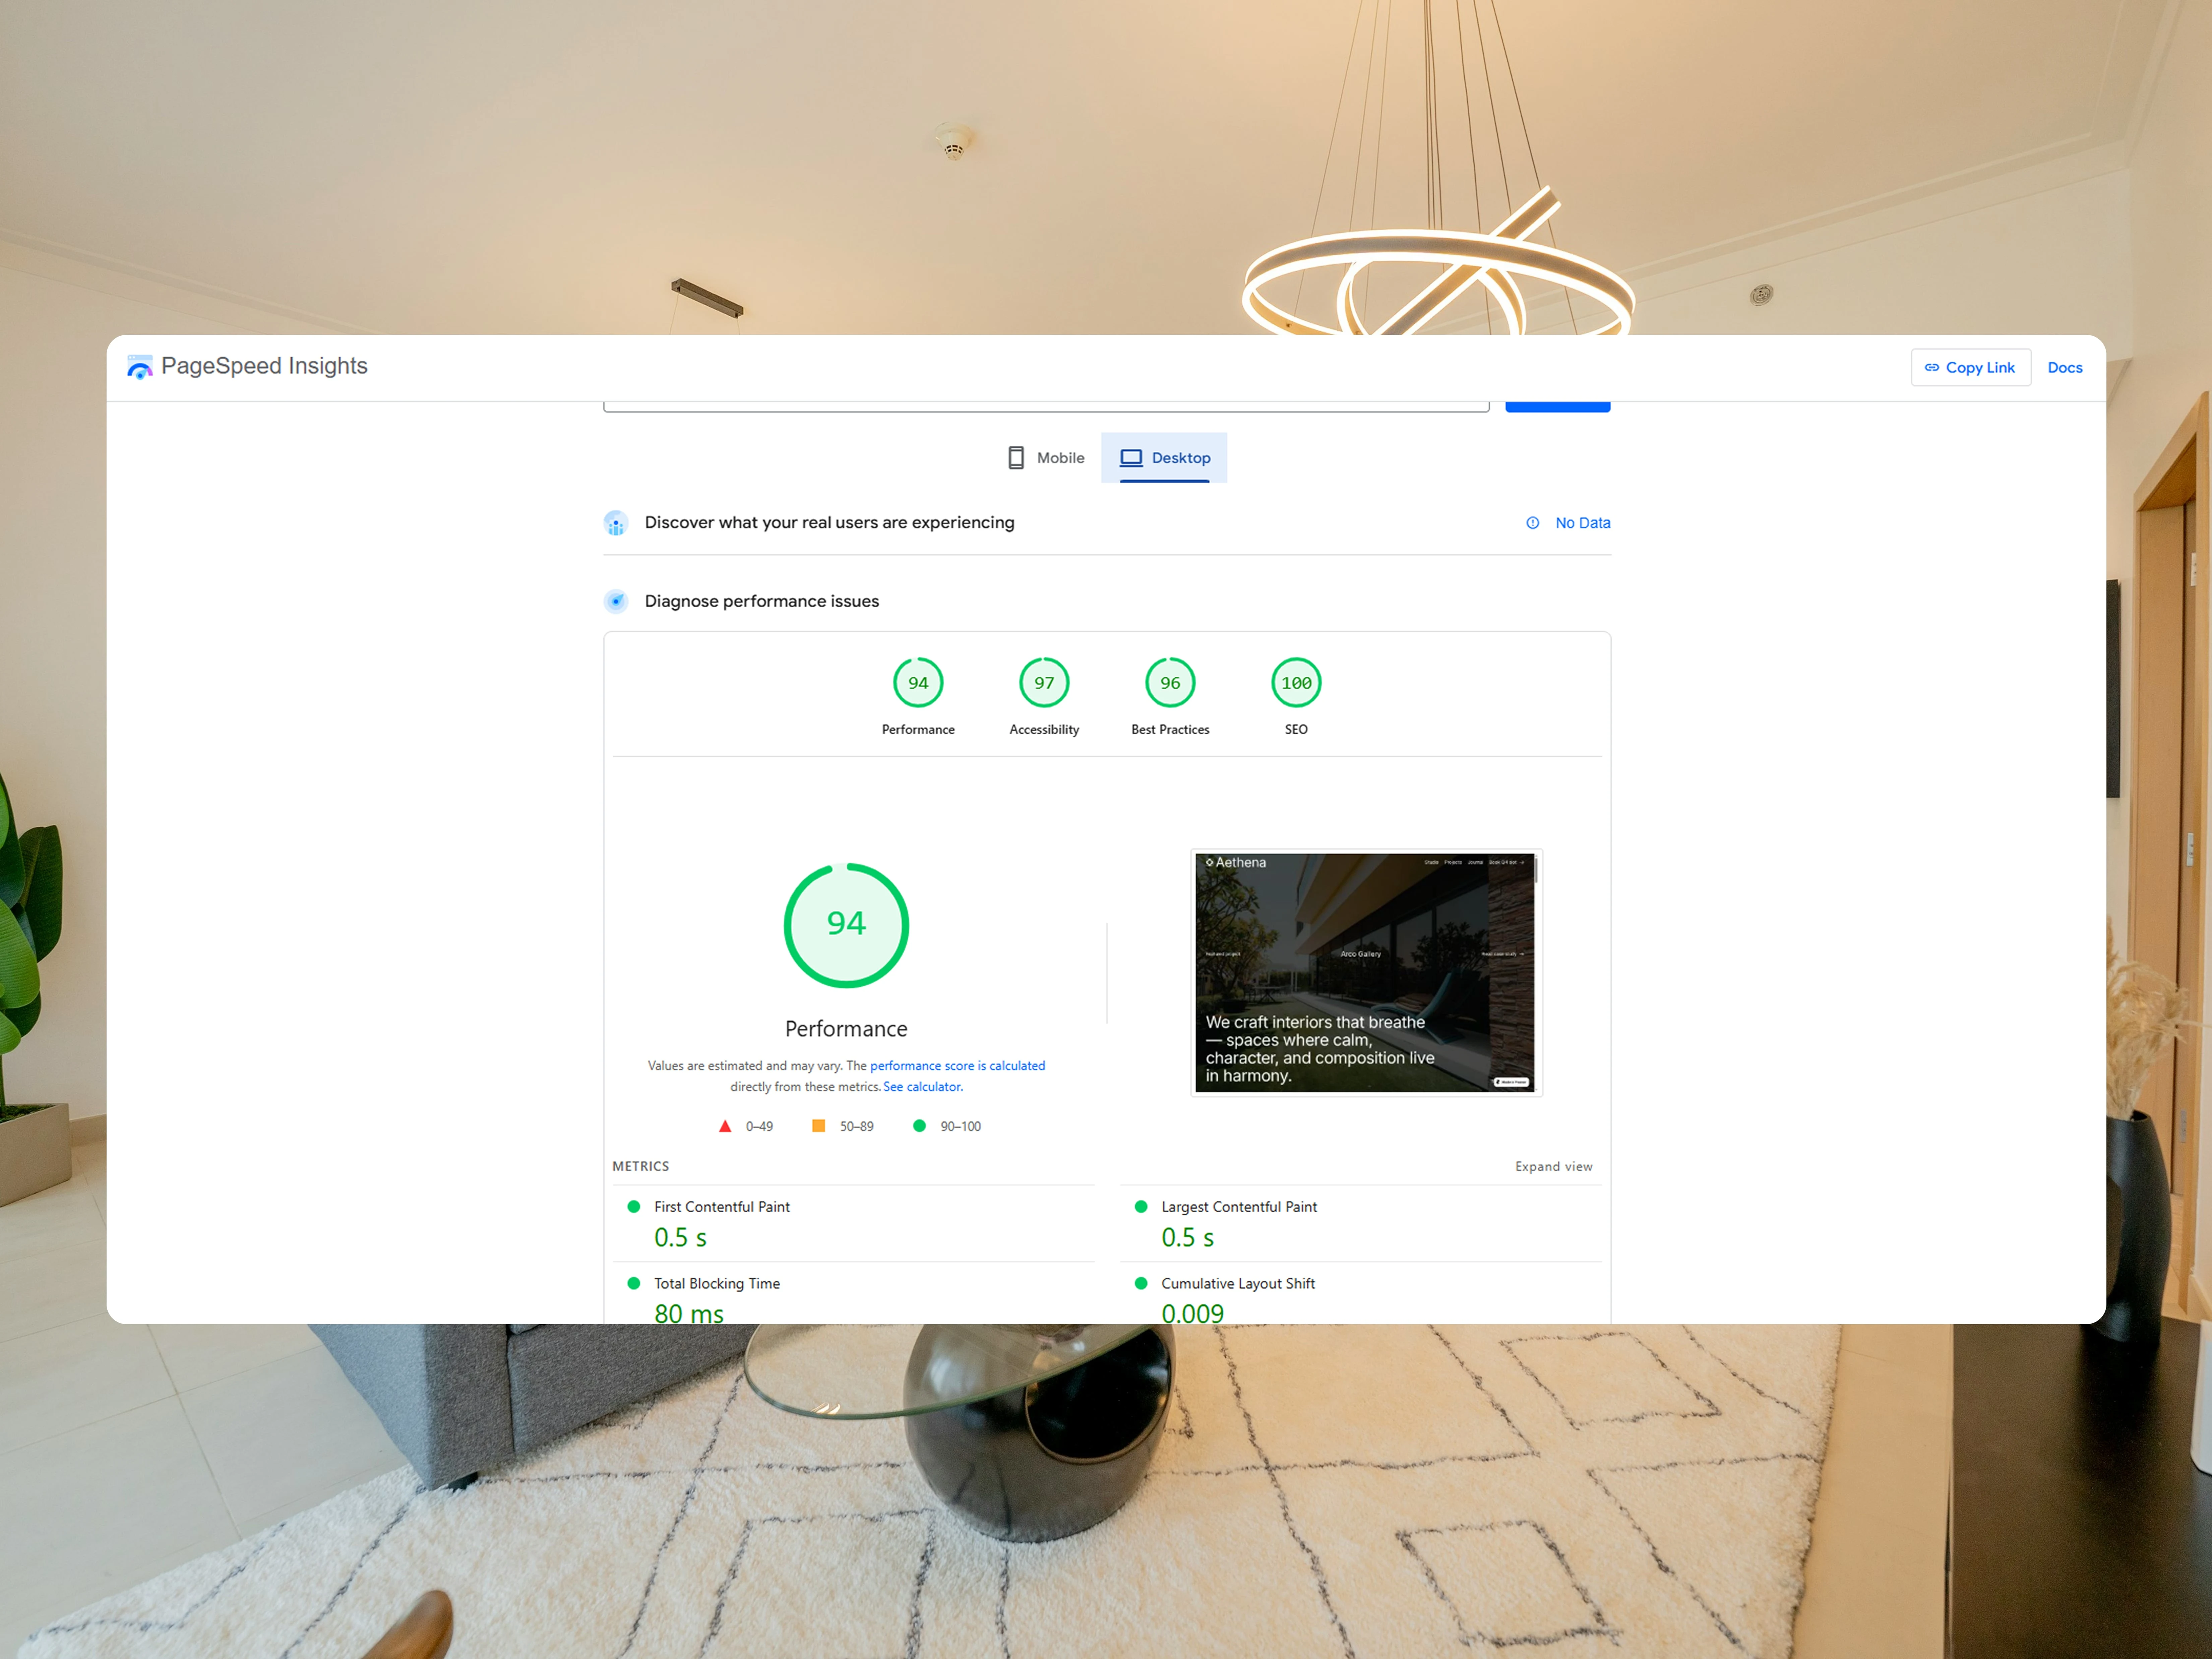Click the Diagnose performance issues icon
2212x1659 pixels.
pos(616,601)
